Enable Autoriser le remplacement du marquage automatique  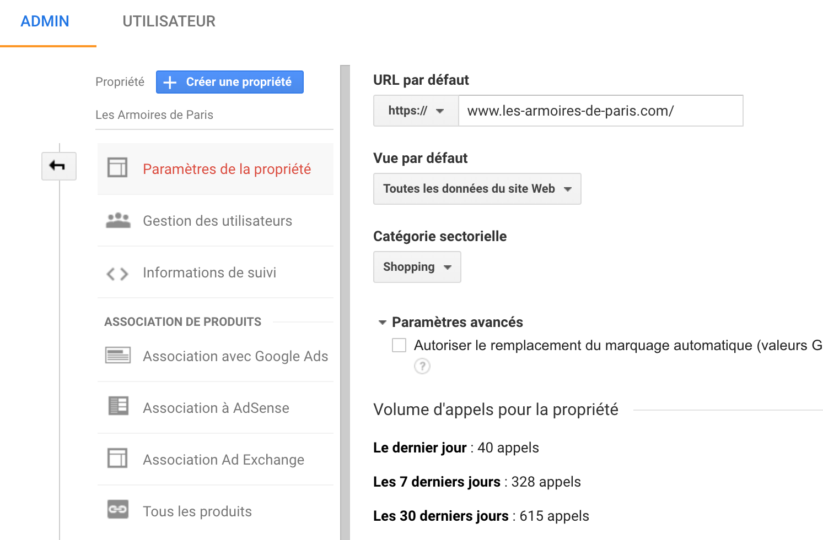click(399, 345)
